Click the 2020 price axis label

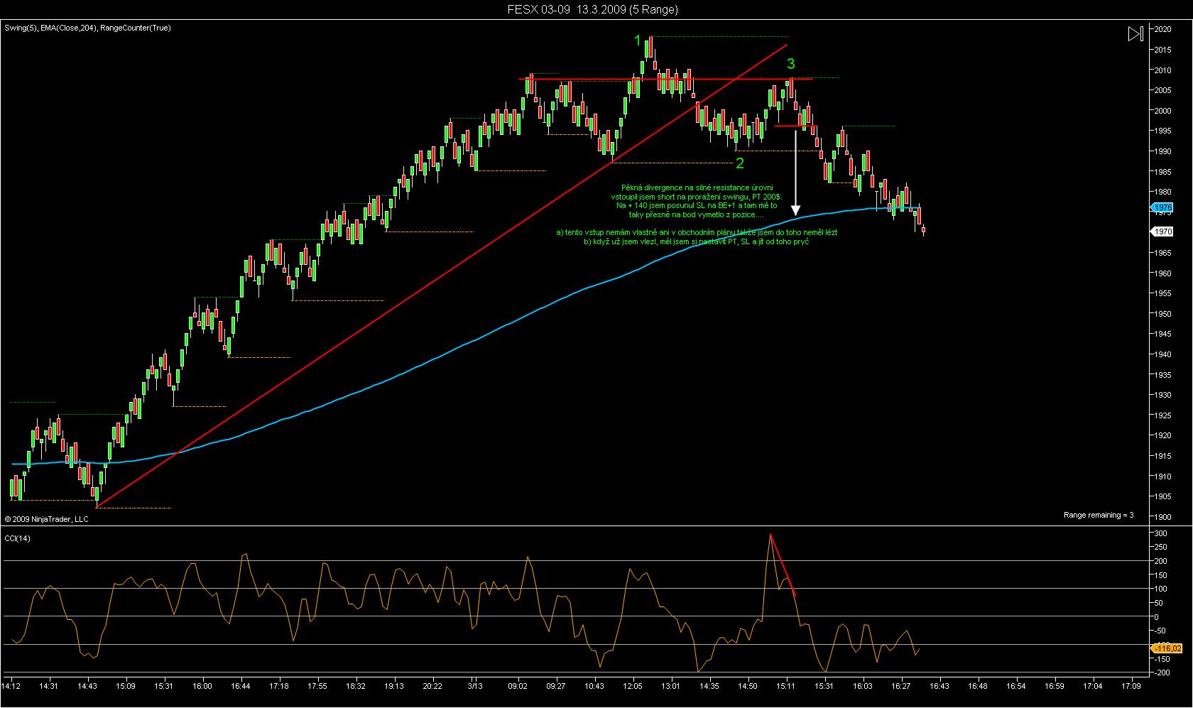(1163, 29)
